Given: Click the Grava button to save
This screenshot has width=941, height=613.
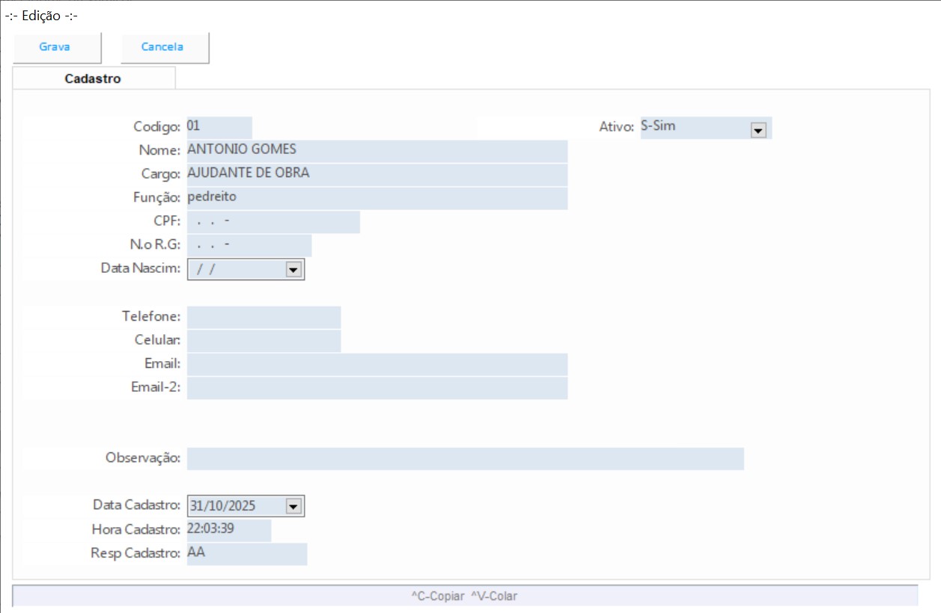Looking at the screenshot, I should point(55,47).
